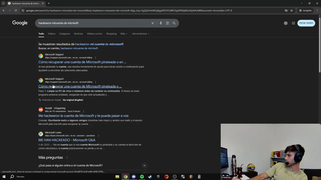
Task: Open EA app from taskbar
Action: (167, 176)
